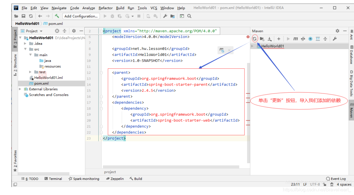The height and width of the screenshot is (195, 354).
Task: Dismiss the floating Maven reload popup
Action: point(229,50)
